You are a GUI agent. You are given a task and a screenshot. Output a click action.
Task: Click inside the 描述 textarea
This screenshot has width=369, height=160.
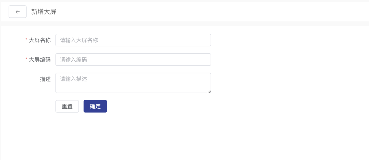pos(133,83)
